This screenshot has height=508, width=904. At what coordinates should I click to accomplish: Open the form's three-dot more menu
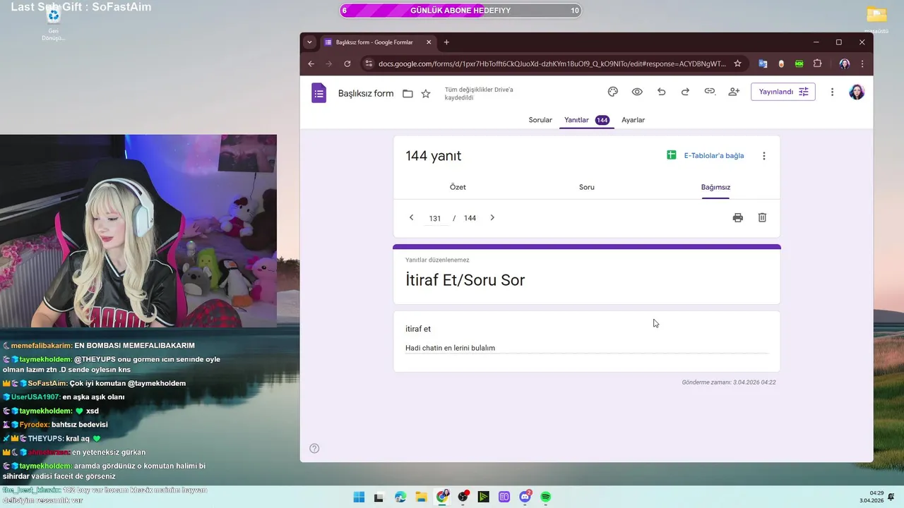pyautogui.click(x=832, y=92)
